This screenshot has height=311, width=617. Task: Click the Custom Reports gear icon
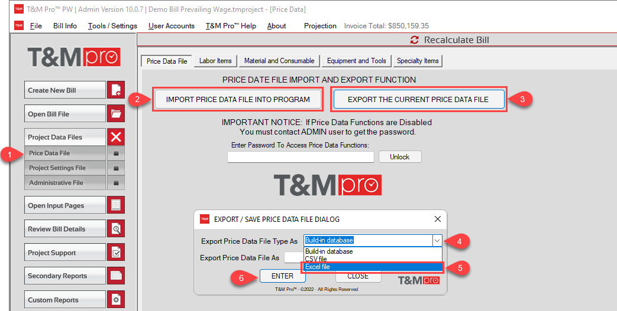pos(116,300)
